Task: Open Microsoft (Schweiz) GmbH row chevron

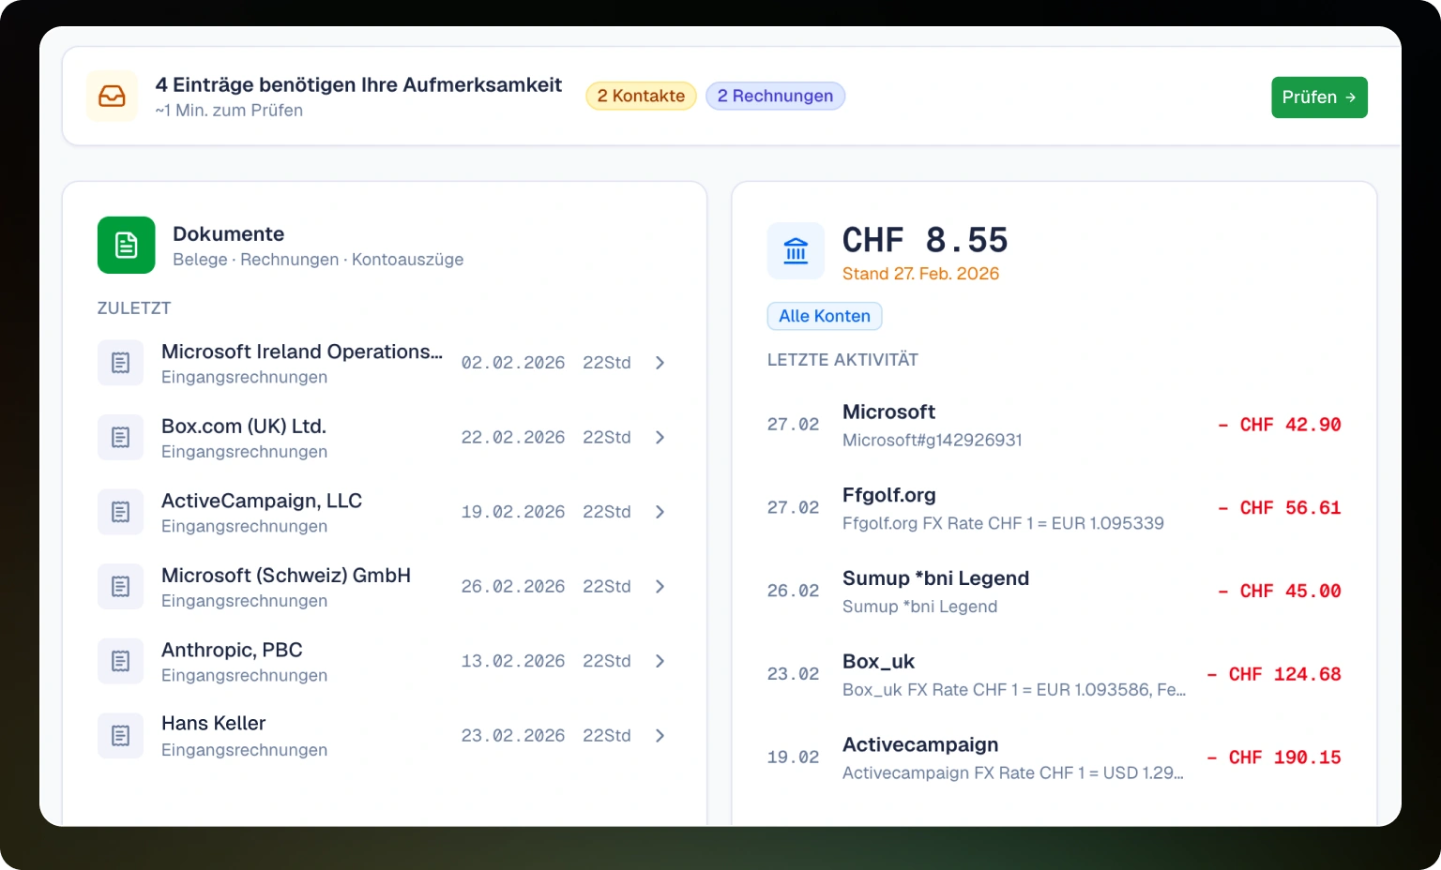Action: pyautogui.click(x=660, y=586)
